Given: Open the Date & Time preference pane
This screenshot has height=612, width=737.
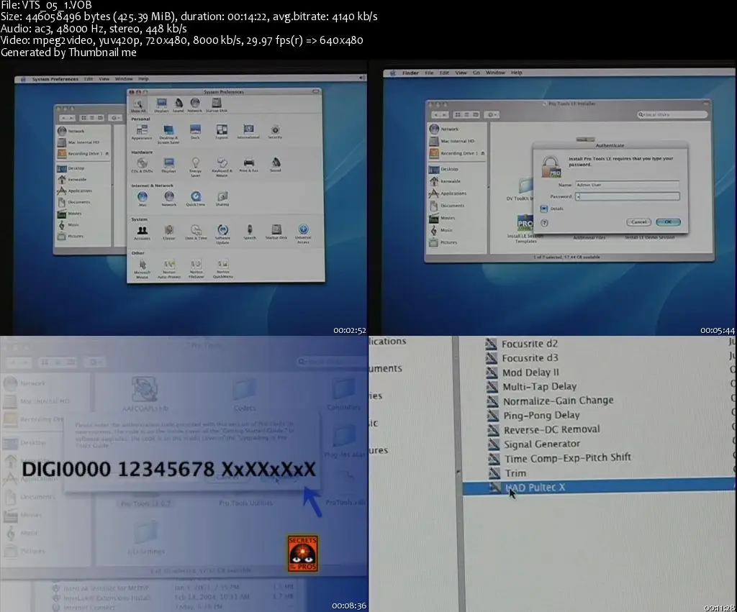Looking at the screenshot, I should (196, 232).
